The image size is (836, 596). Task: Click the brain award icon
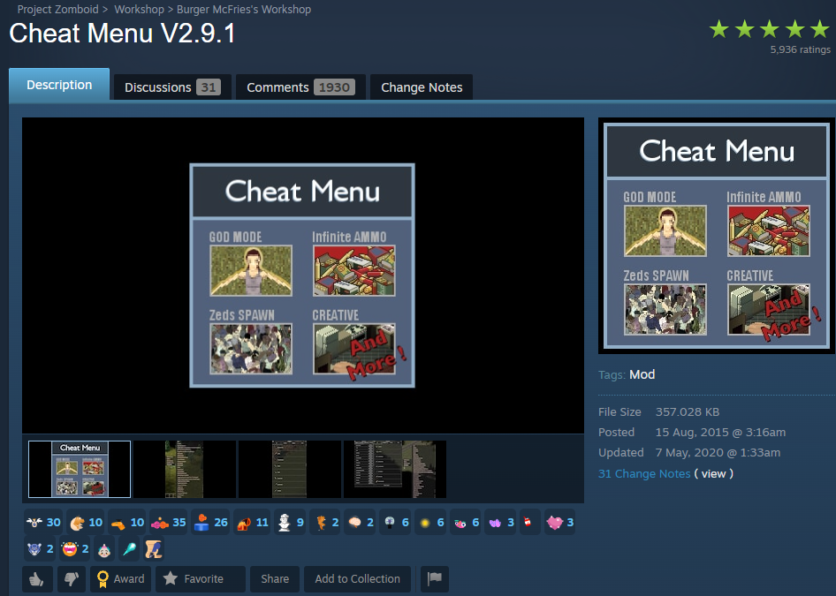(x=361, y=523)
